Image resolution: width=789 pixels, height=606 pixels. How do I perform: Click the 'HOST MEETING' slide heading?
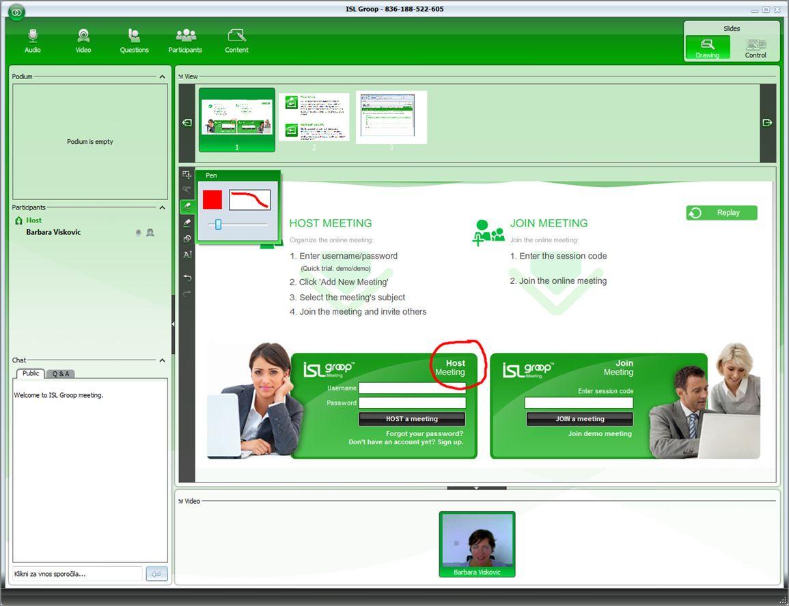pyautogui.click(x=331, y=223)
